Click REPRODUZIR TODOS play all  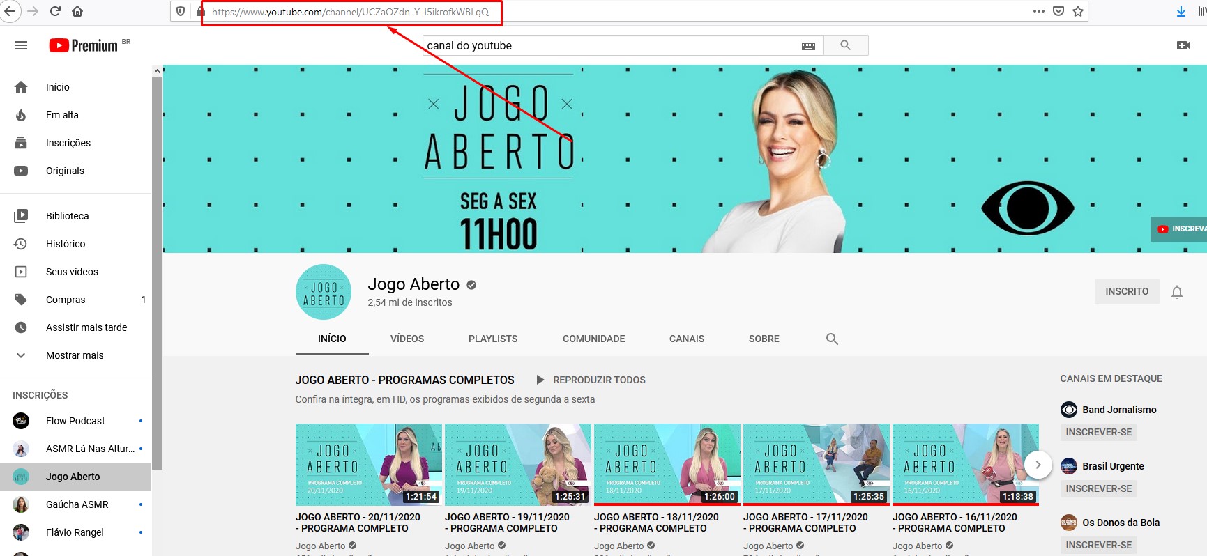pos(591,380)
